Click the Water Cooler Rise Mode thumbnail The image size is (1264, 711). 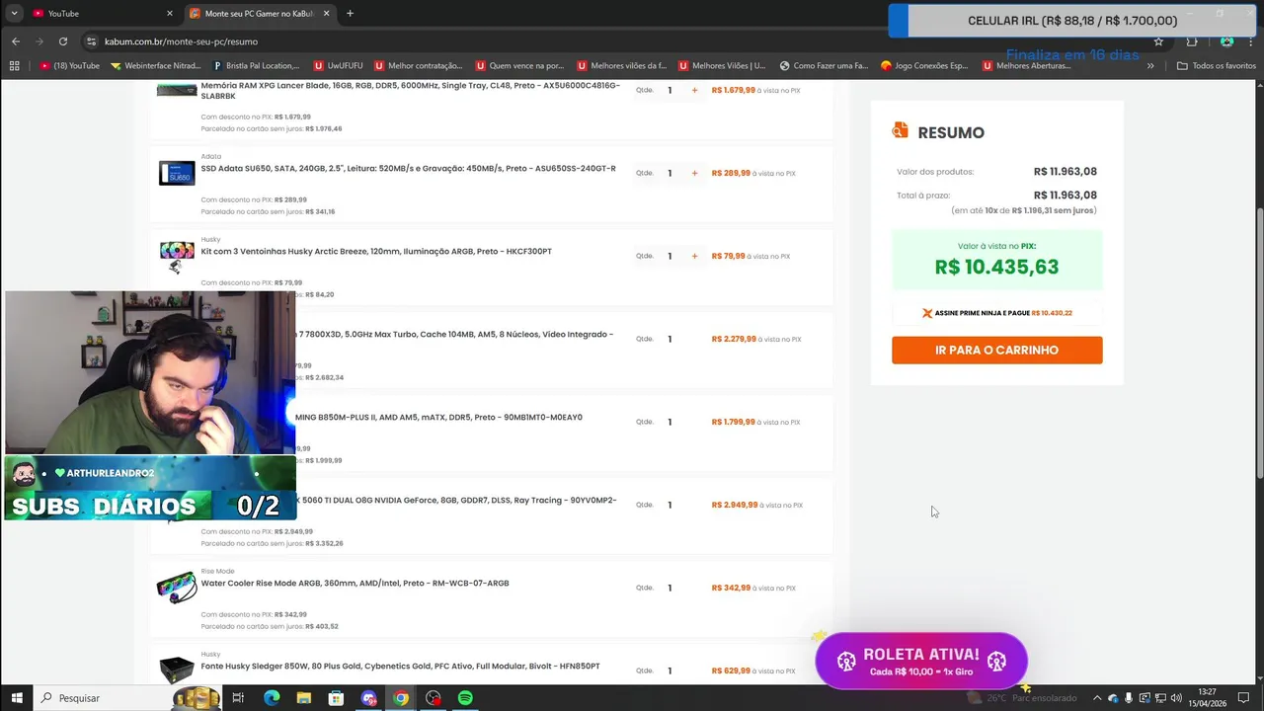pos(177,588)
